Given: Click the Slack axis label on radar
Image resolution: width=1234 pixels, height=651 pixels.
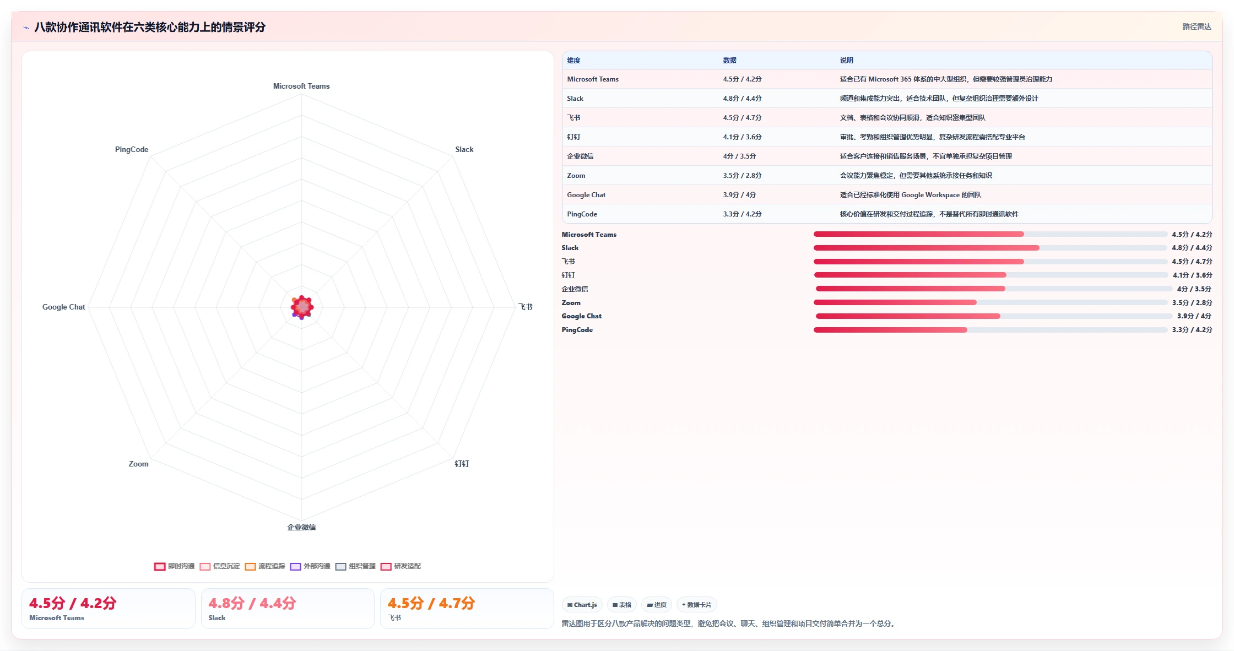Looking at the screenshot, I should (464, 149).
